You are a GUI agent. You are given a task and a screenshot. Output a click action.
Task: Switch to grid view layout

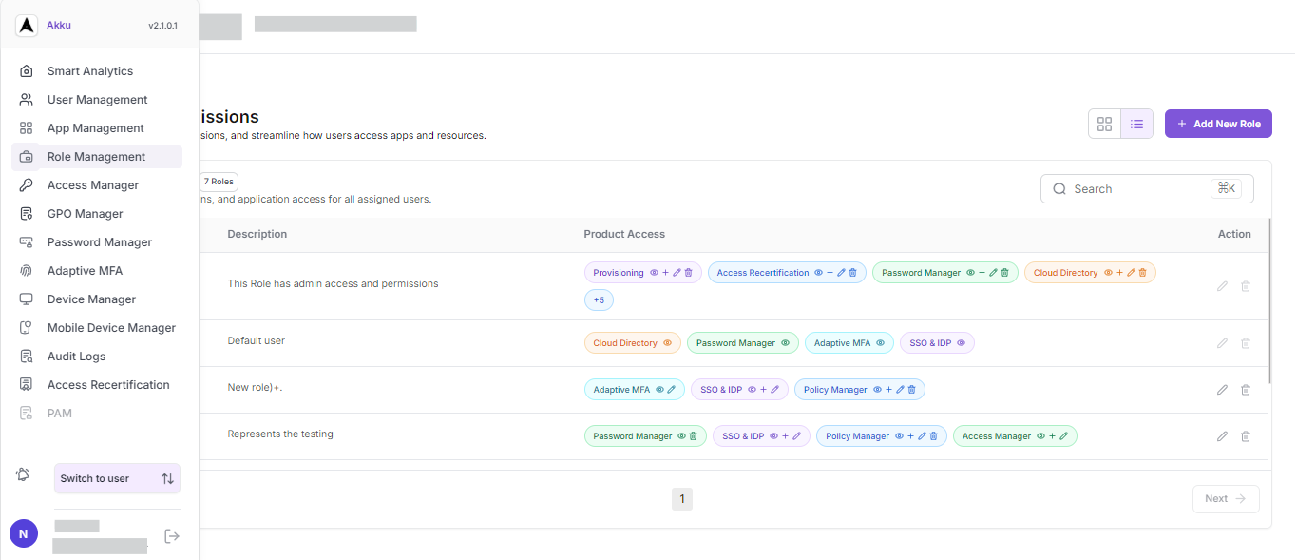pos(1104,124)
